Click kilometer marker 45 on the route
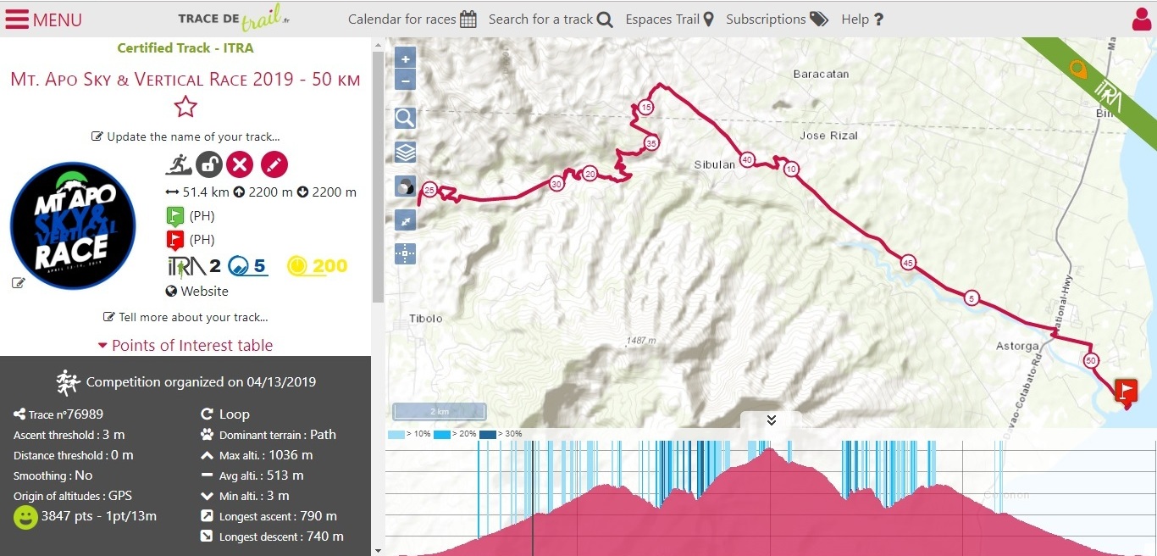Viewport: 1157px width, 556px height. pyautogui.click(x=909, y=261)
